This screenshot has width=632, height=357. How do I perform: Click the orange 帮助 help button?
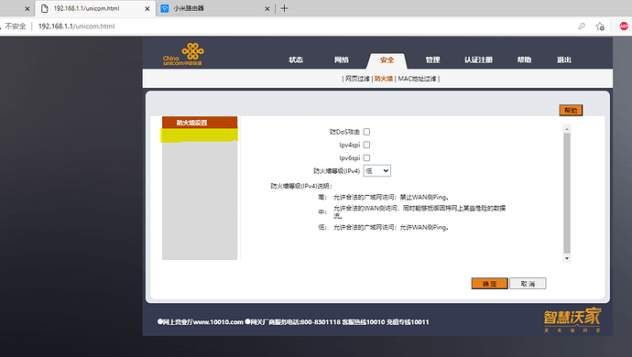(x=571, y=110)
